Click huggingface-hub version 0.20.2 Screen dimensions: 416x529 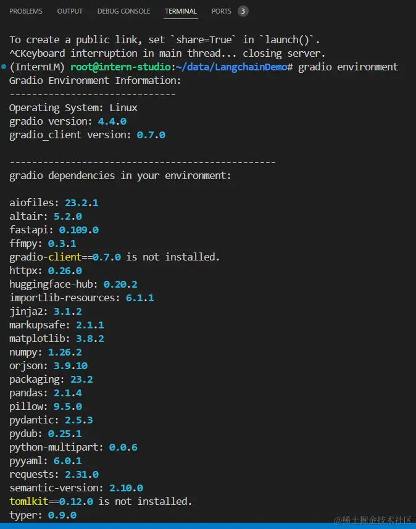click(x=120, y=284)
